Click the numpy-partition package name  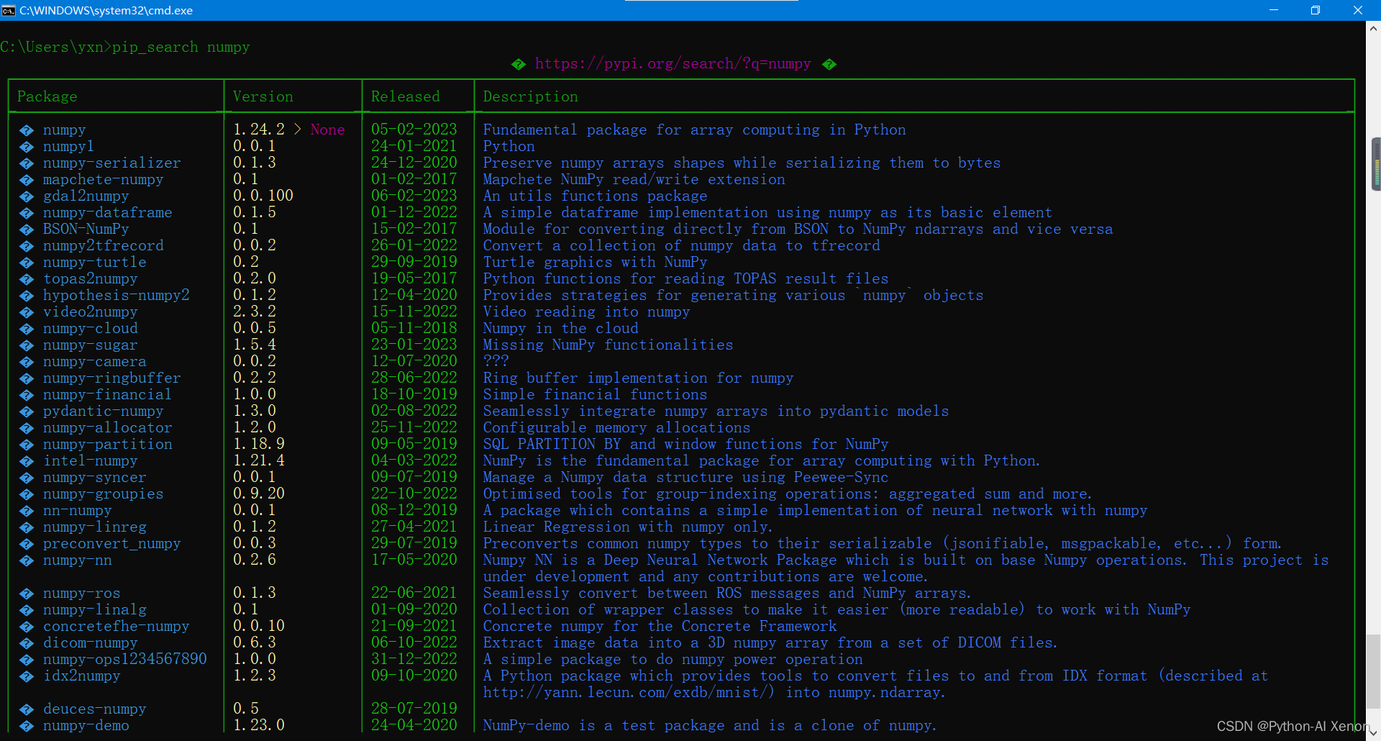pos(108,444)
